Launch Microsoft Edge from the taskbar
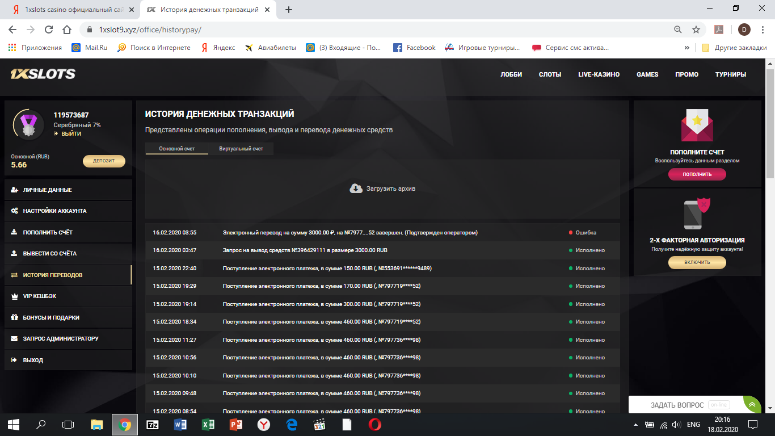This screenshot has height=436, width=775. coord(292,424)
